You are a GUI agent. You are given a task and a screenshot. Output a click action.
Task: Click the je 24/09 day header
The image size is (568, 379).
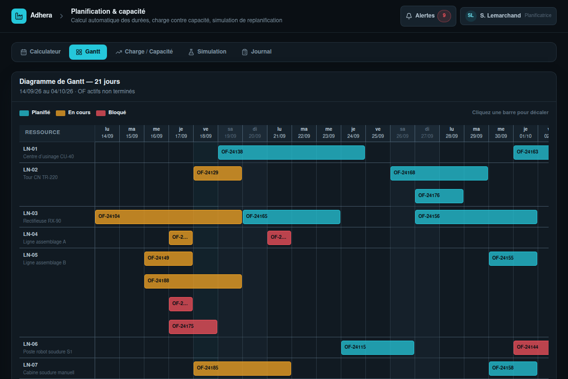click(353, 133)
